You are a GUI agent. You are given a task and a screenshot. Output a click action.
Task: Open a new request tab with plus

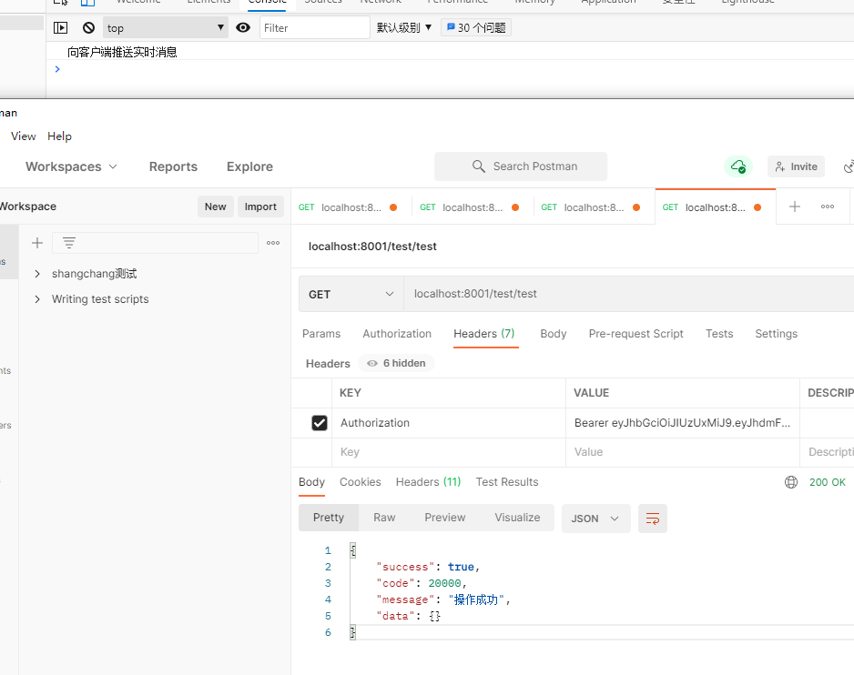[795, 207]
